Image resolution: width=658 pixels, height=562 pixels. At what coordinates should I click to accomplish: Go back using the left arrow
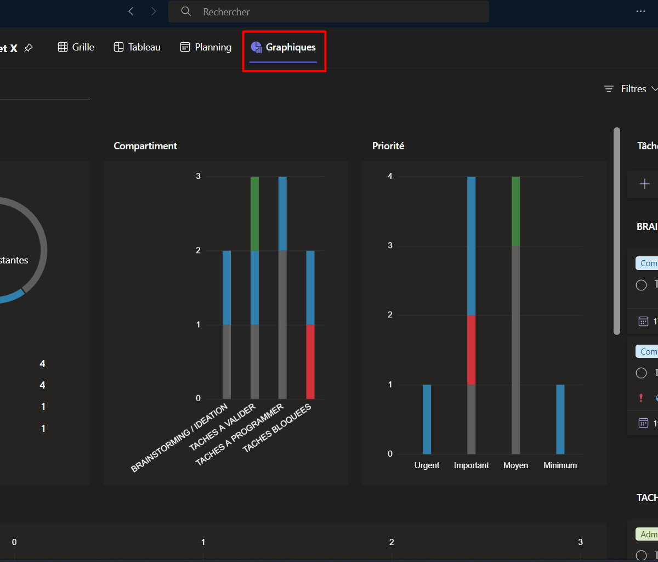(x=131, y=12)
